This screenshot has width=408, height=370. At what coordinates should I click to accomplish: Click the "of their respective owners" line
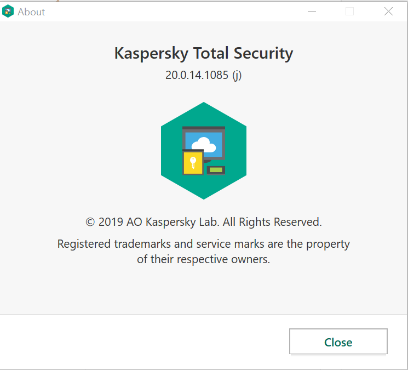click(203, 259)
